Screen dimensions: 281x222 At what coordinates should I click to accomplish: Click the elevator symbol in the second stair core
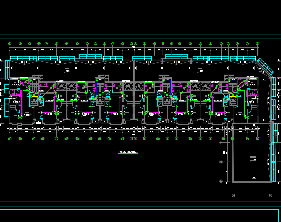tap(100, 102)
